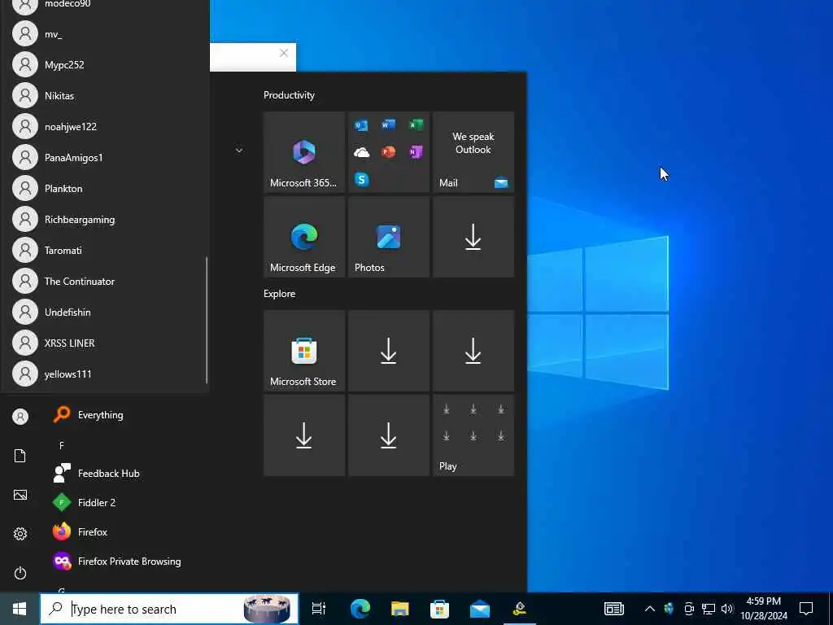The width and height of the screenshot is (833, 625).
Task: Click the user account icon in Start rail
Action: tap(20, 417)
